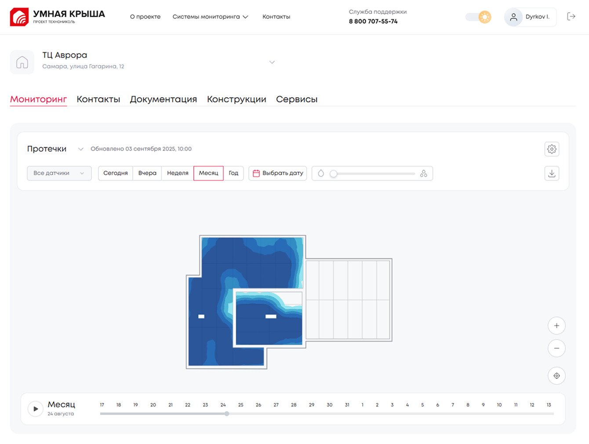Switch to the Сервисы tab

pos(297,99)
